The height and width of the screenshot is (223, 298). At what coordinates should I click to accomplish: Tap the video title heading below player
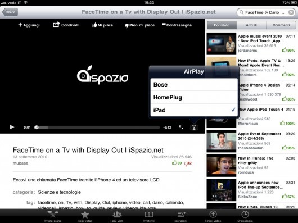point(88,150)
